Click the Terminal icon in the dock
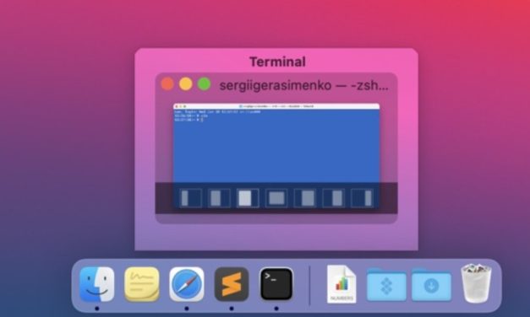530x317 pixels. (x=276, y=284)
